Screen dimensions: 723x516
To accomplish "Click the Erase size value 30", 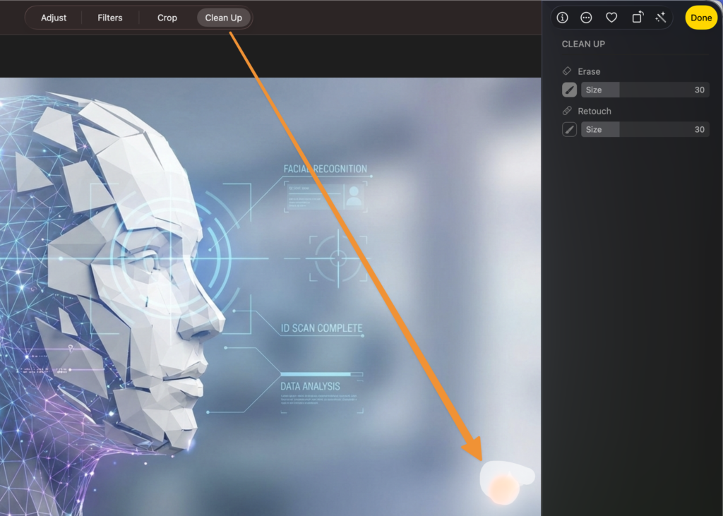I will [x=699, y=90].
